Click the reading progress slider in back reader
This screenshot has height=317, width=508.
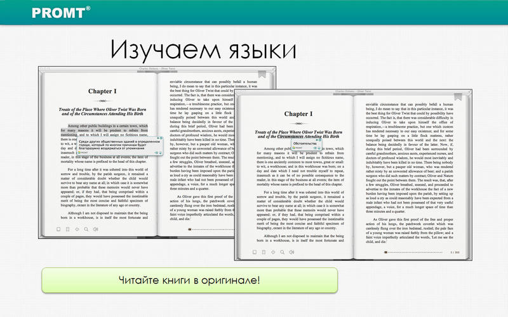pyautogui.click(x=211, y=230)
